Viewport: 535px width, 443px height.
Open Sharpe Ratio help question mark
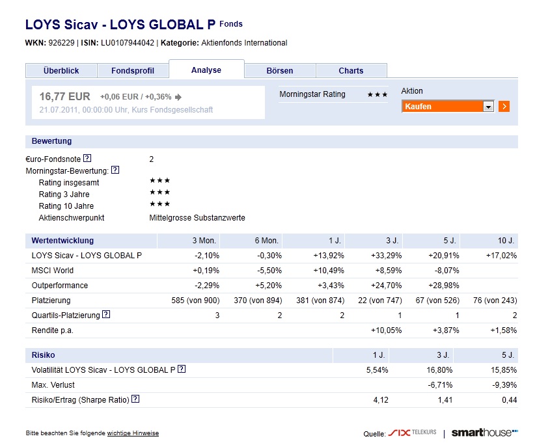[135, 399]
